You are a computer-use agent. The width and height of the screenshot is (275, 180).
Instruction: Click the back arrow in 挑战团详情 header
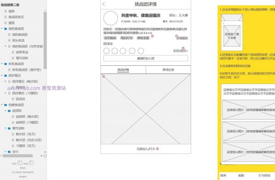click(x=104, y=4)
